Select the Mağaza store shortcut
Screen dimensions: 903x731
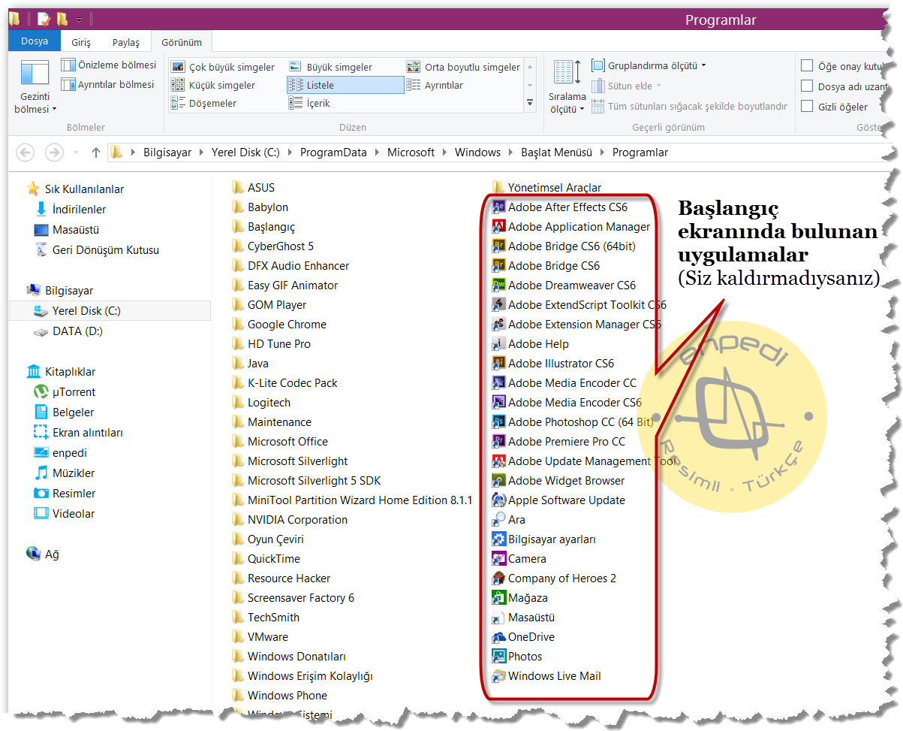coord(519,598)
